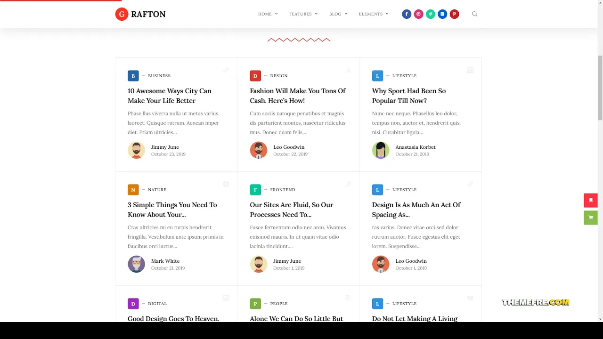Open the red Pinterest social icon
This screenshot has height=339, width=603.
click(454, 14)
